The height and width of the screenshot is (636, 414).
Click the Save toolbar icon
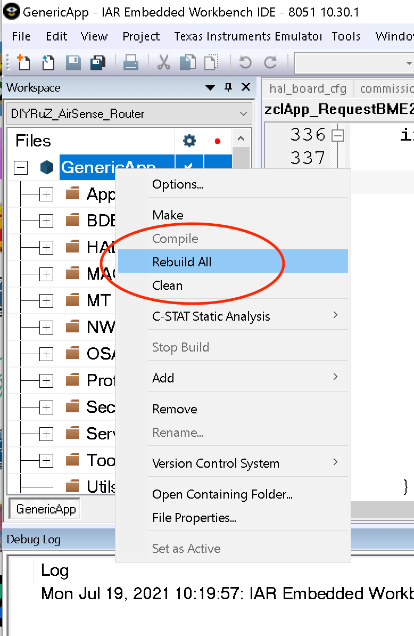click(x=73, y=63)
